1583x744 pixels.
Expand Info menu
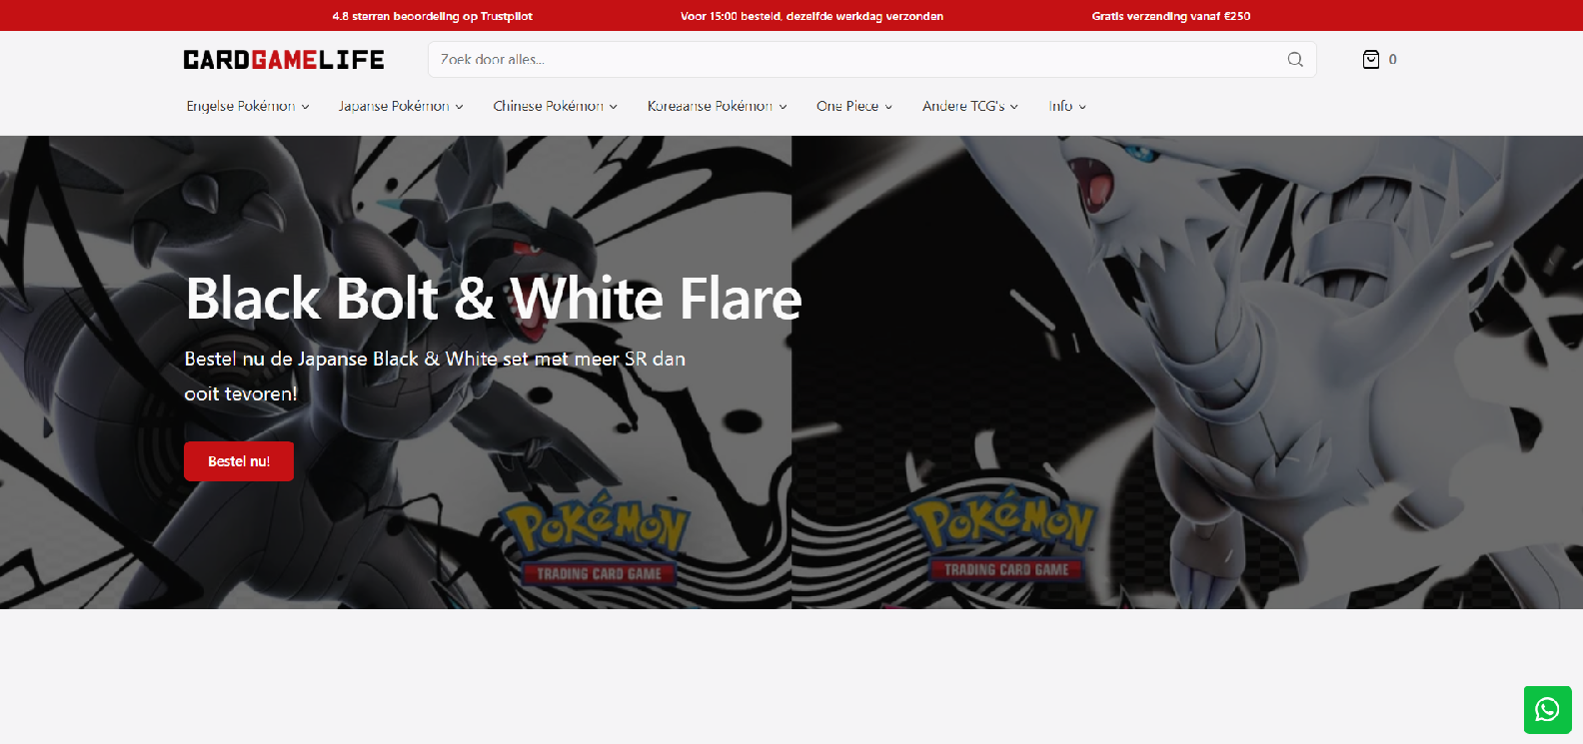pyautogui.click(x=1067, y=106)
